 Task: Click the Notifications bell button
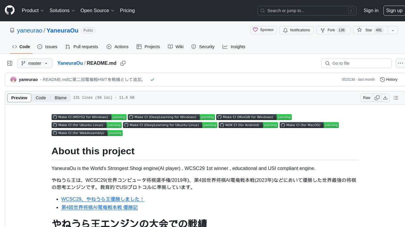pyautogui.click(x=296, y=30)
